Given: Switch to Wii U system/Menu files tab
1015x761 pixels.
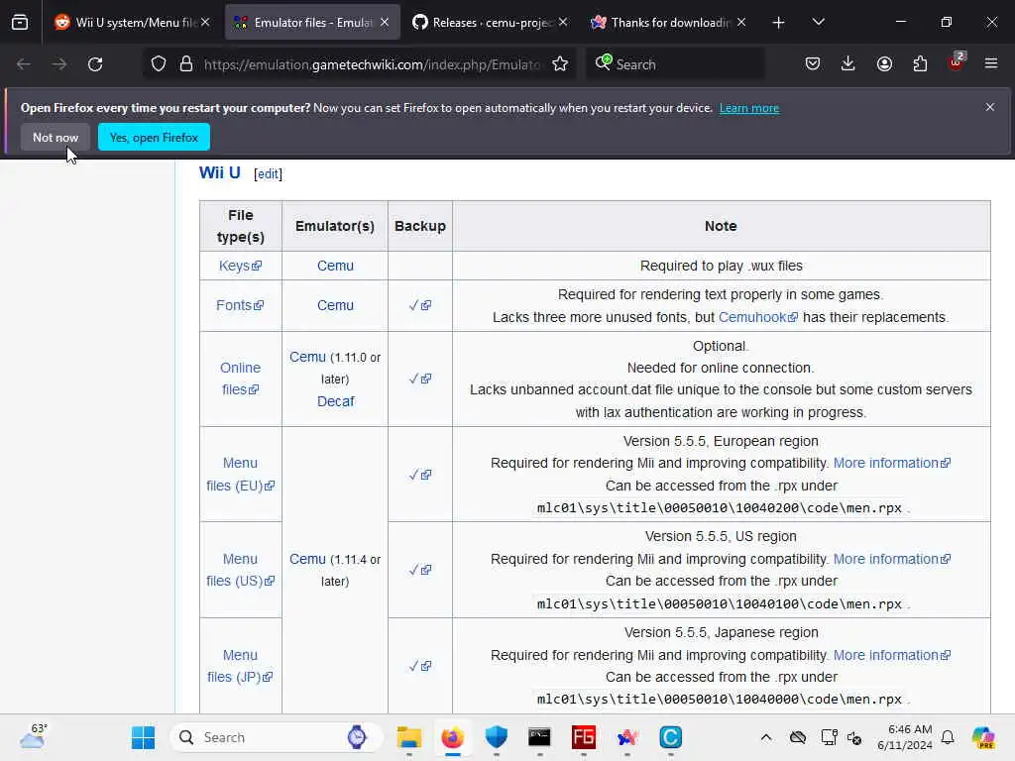Looking at the screenshot, I should [x=132, y=22].
